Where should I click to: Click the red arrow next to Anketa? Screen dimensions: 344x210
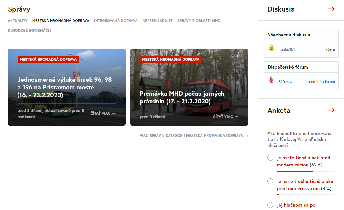pyautogui.click(x=331, y=110)
